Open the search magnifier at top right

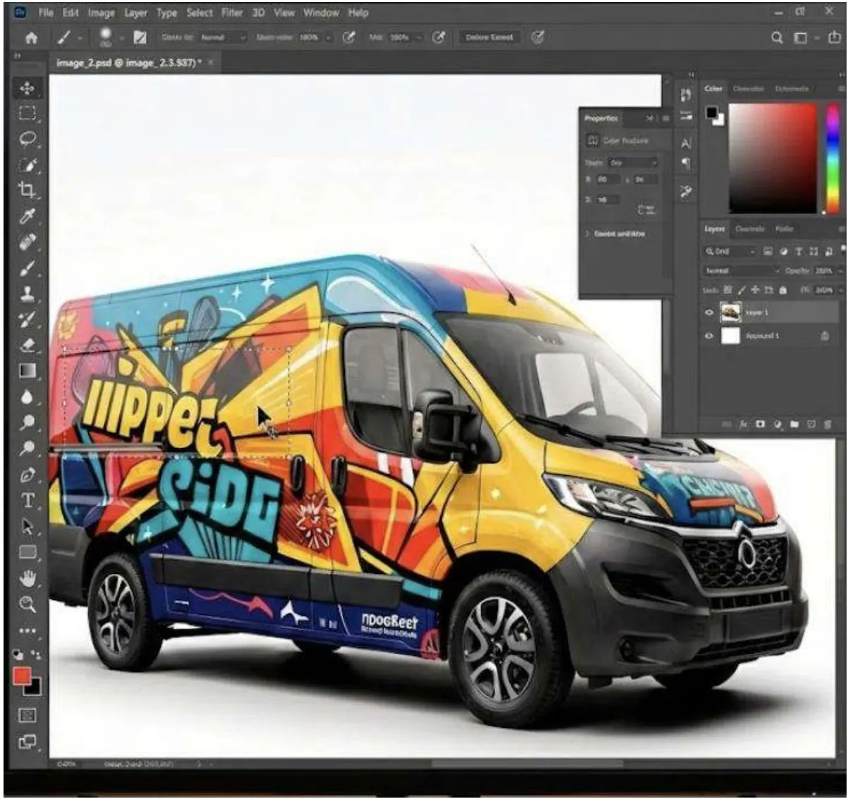(777, 38)
